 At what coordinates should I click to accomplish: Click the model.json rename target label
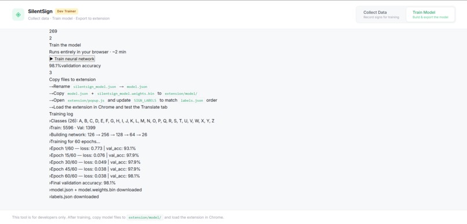[x=137, y=87]
